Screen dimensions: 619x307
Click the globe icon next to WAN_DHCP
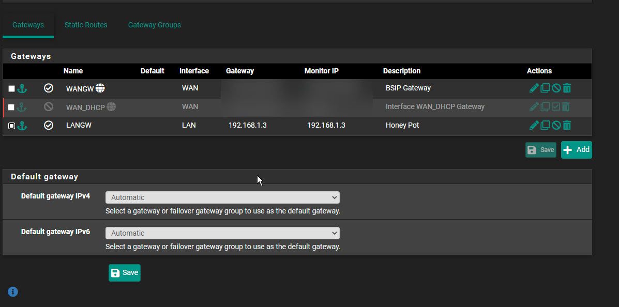(x=111, y=106)
